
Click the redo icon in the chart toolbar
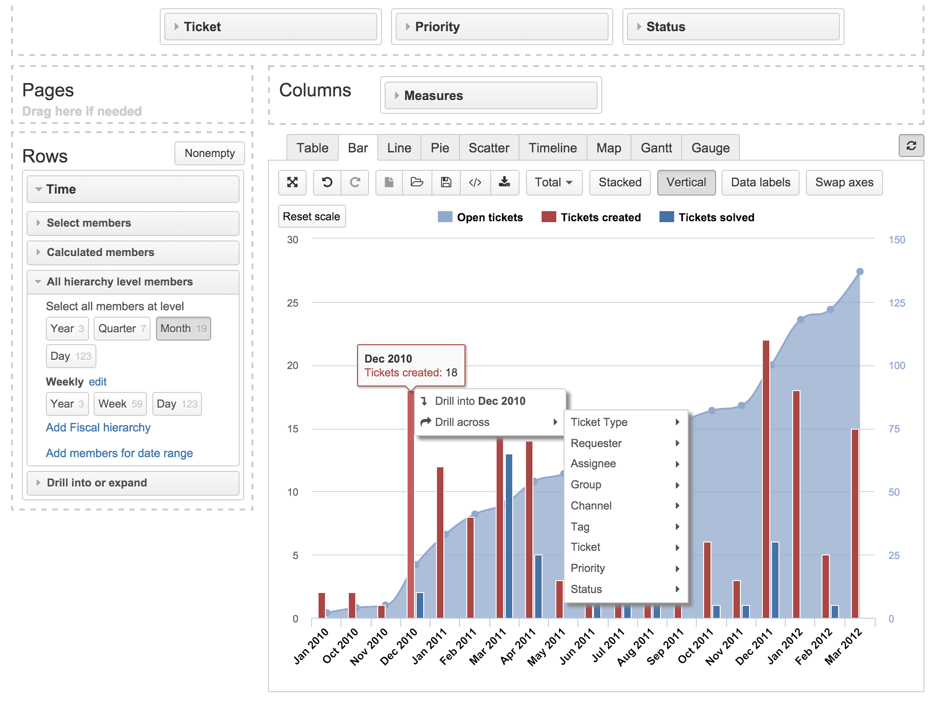tap(354, 182)
